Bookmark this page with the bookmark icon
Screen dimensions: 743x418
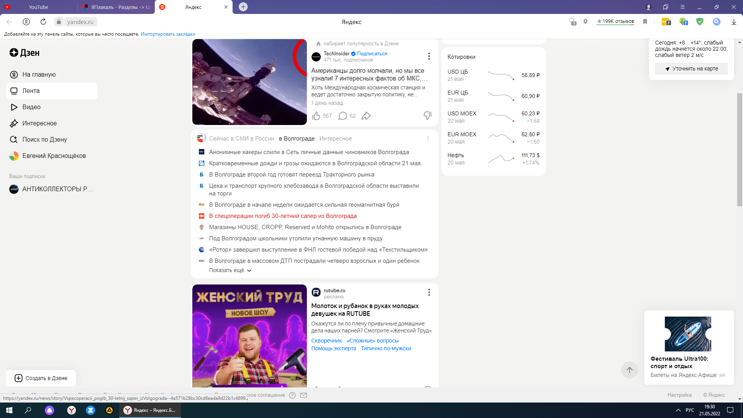[645, 22]
